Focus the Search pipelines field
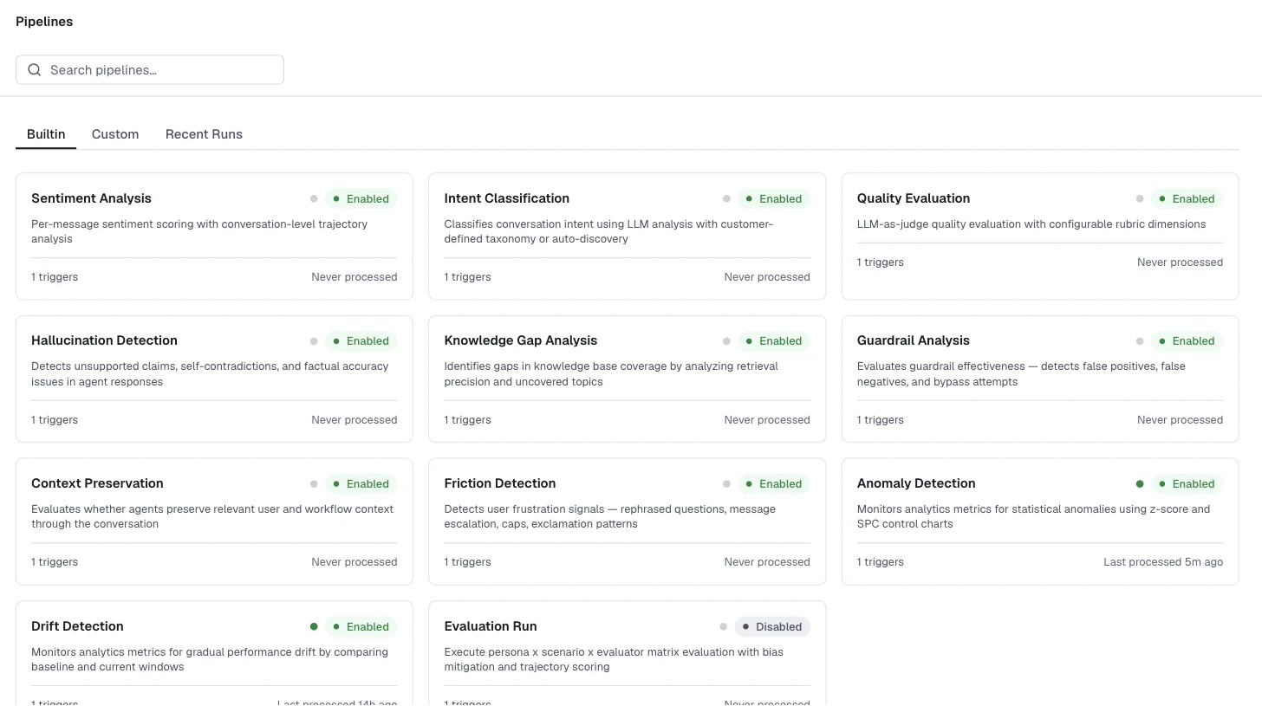Image resolution: width=1262 pixels, height=706 pixels. click(x=150, y=70)
